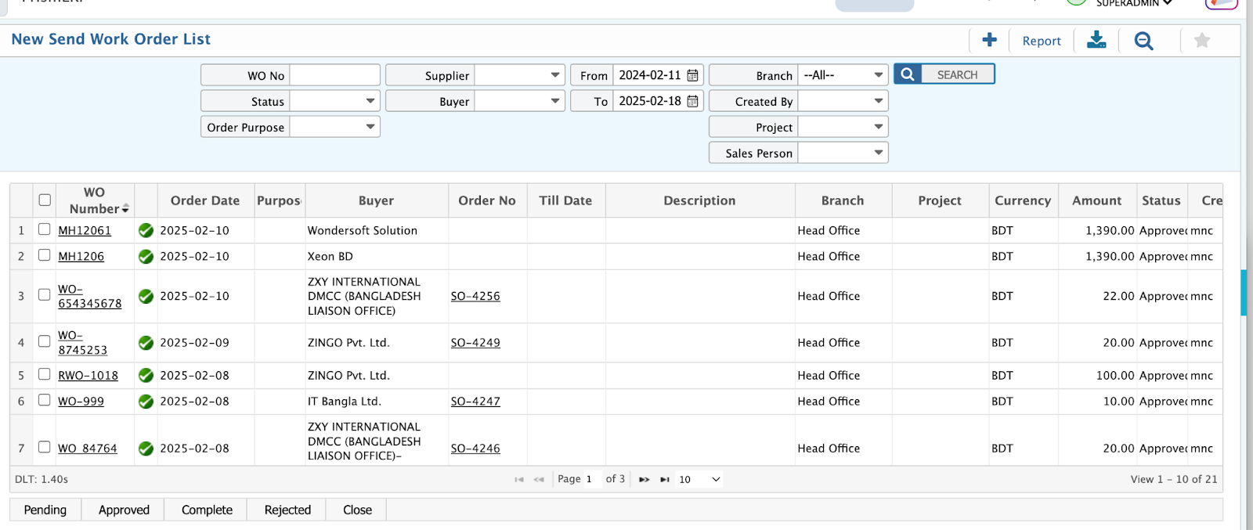
Task: Click the WO No input field
Action: (334, 75)
